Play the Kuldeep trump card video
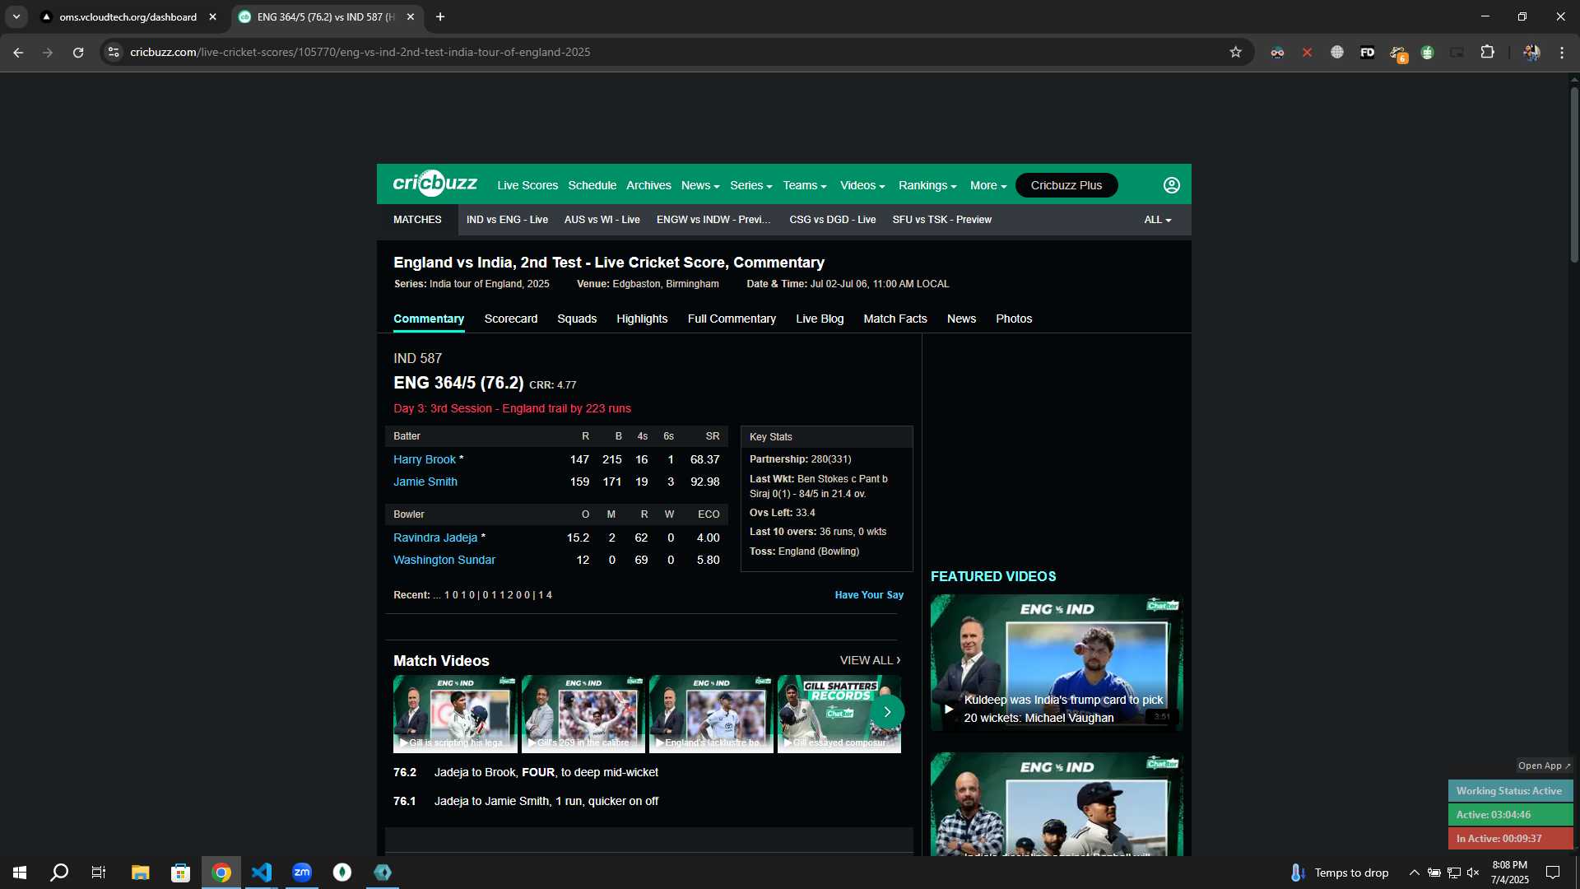Image resolution: width=1580 pixels, height=889 pixels. 1057,663
